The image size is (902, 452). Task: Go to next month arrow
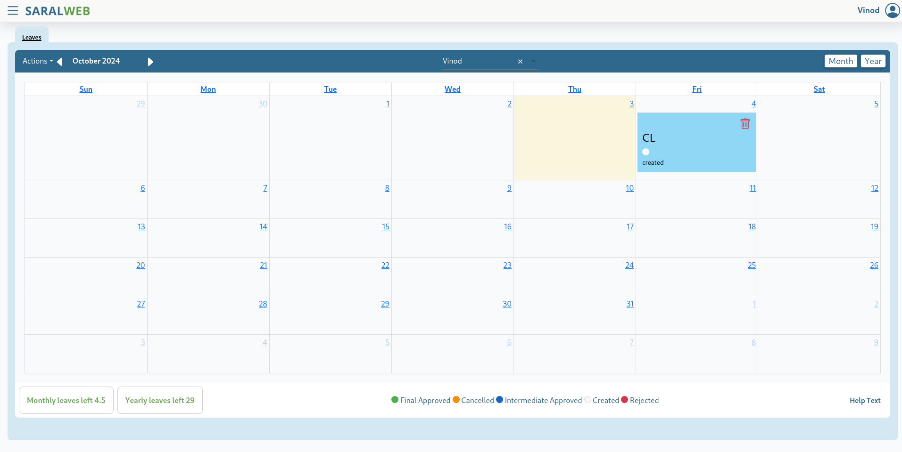point(150,62)
